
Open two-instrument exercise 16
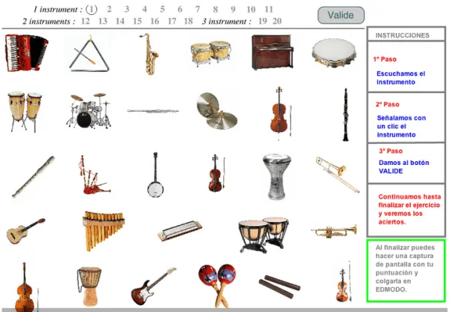tap(155, 21)
